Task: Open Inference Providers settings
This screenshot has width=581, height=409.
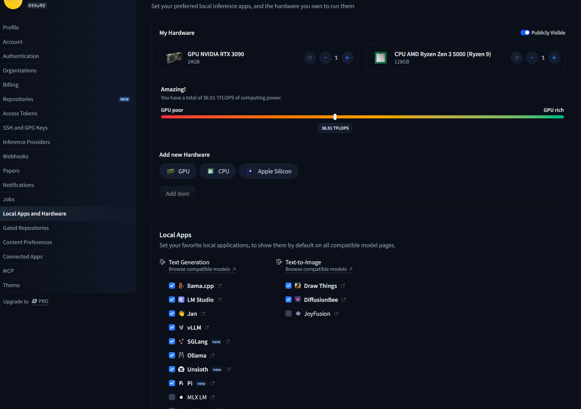Action: (68, 142)
